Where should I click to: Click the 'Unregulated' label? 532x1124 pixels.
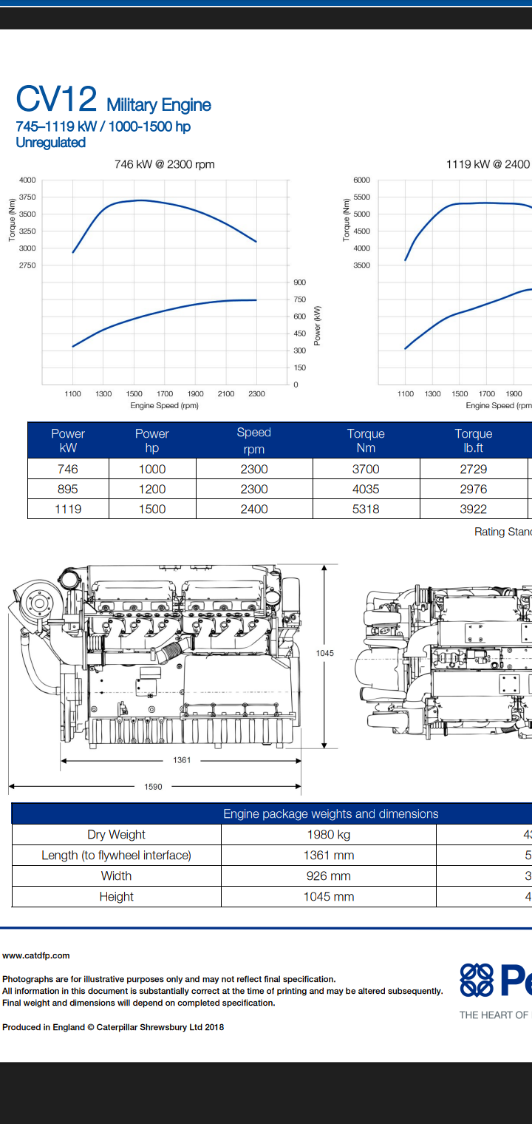51,143
